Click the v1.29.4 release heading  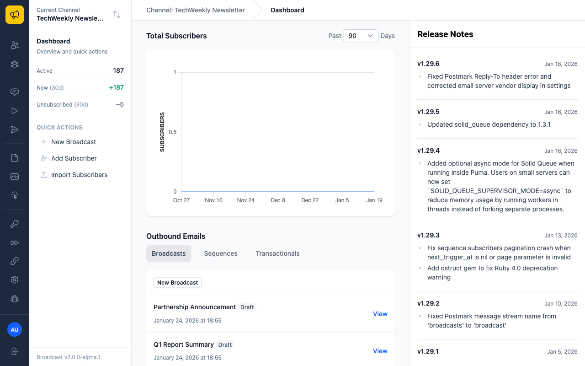coord(428,151)
